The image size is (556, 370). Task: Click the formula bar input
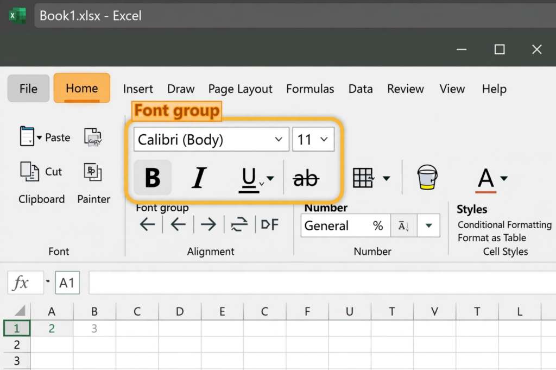click(x=323, y=283)
